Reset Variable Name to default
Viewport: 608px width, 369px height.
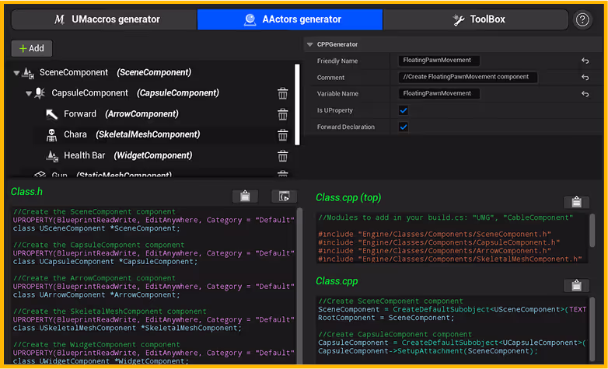pyautogui.click(x=585, y=94)
